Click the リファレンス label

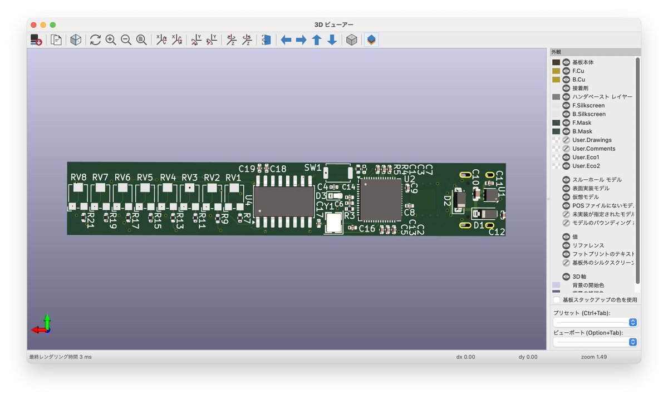[588, 245]
